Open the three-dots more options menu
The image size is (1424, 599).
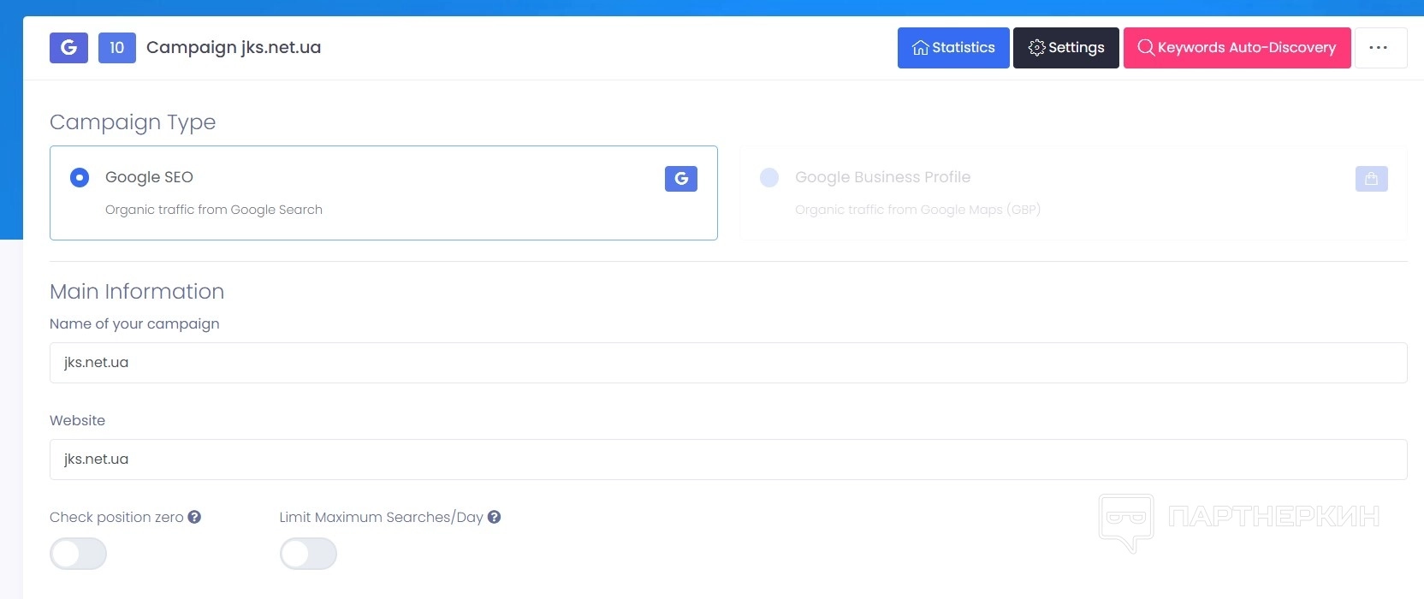coord(1379,48)
